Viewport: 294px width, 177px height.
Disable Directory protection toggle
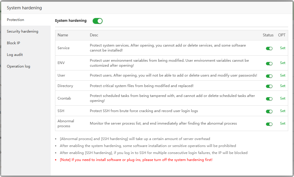pyautogui.click(x=269, y=86)
